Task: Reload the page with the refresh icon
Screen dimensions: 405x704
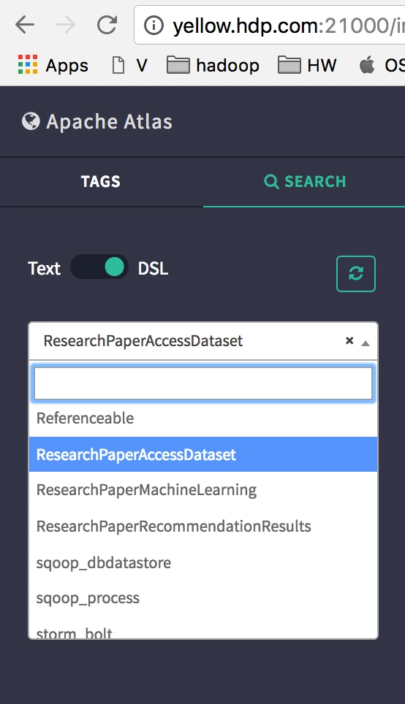Action: coord(107,25)
